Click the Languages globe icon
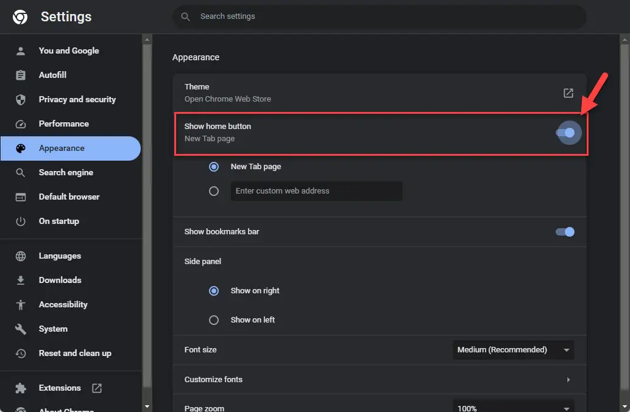The width and height of the screenshot is (630, 412). [21, 256]
